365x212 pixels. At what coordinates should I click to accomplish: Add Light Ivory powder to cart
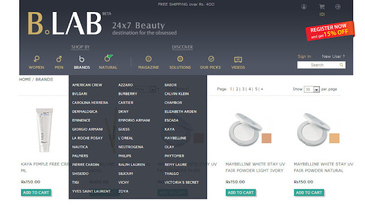241,193
